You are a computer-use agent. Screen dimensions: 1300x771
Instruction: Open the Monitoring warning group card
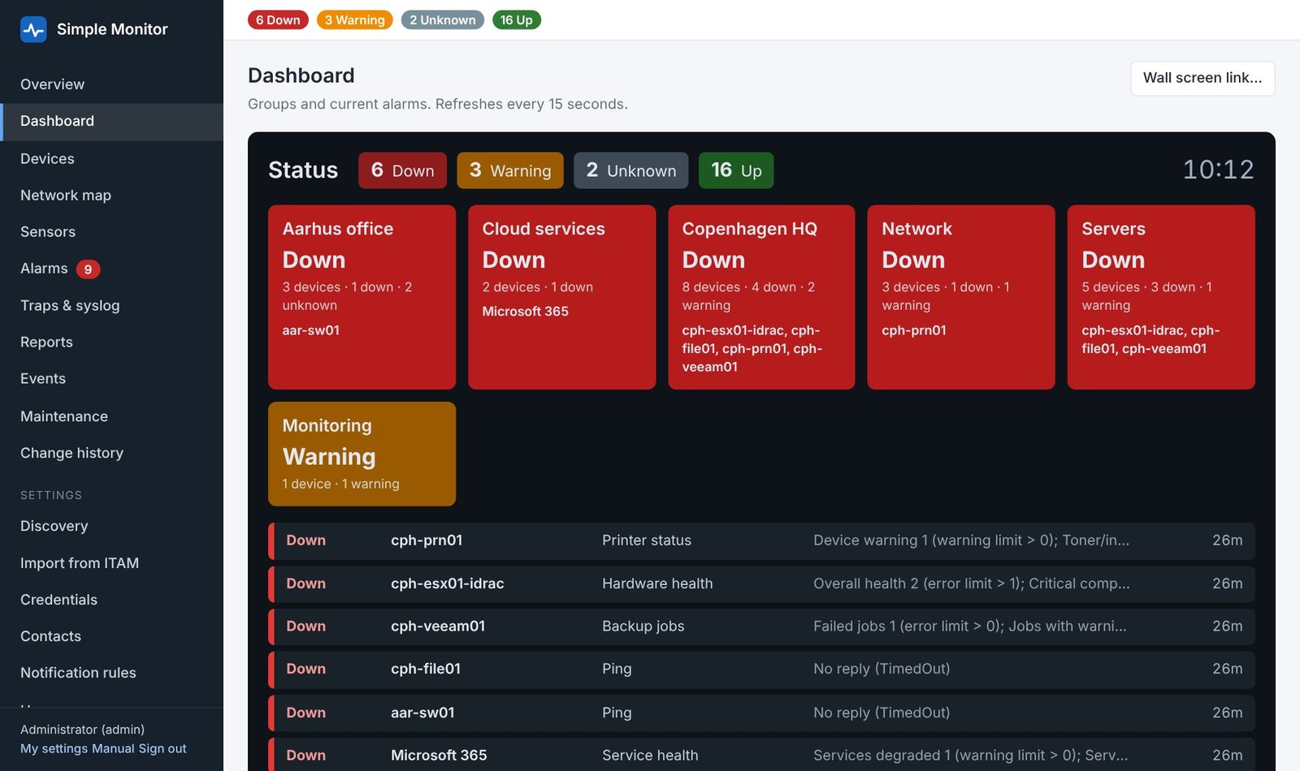[x=362, y=454]
